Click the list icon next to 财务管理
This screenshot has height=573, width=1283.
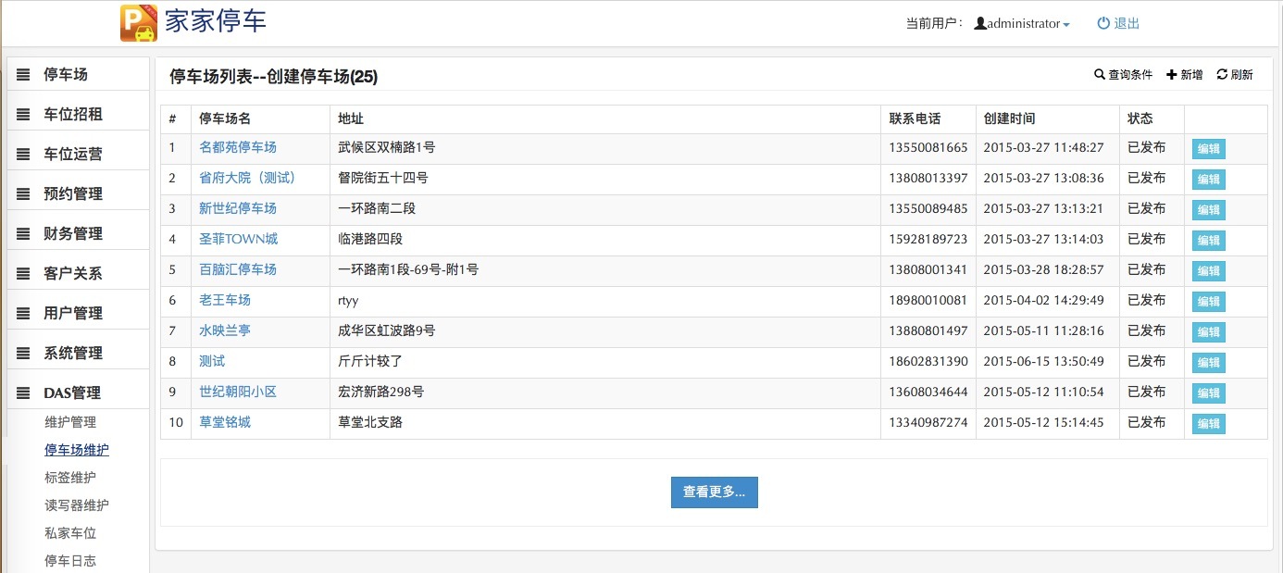click(x=24, y=234)
